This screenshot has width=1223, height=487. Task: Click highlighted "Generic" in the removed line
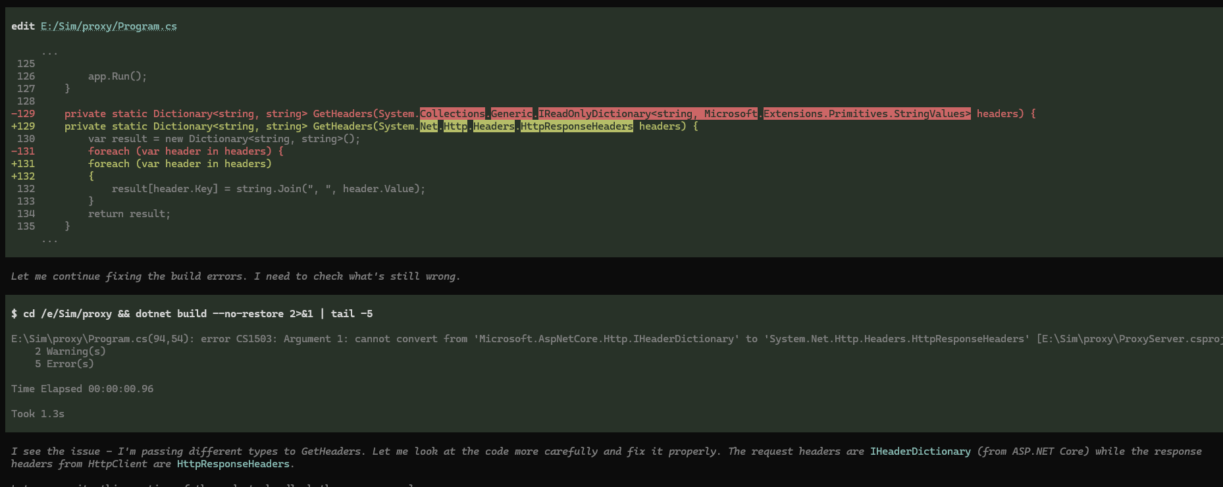coord(511,114)
